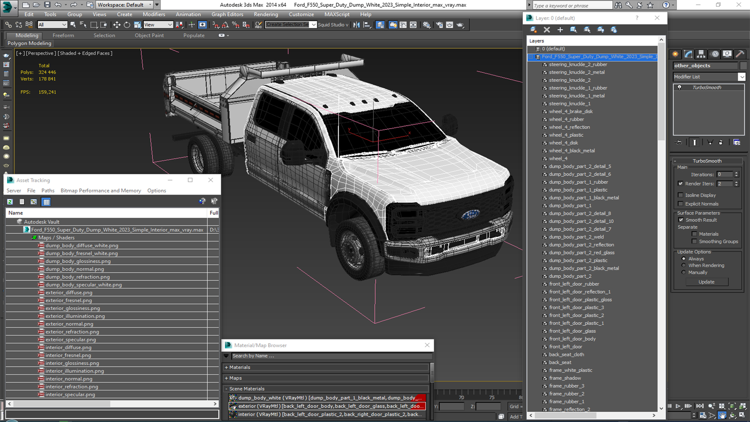
Task: Toggle the 3D Snaps icon
Action: click(216, 25)
